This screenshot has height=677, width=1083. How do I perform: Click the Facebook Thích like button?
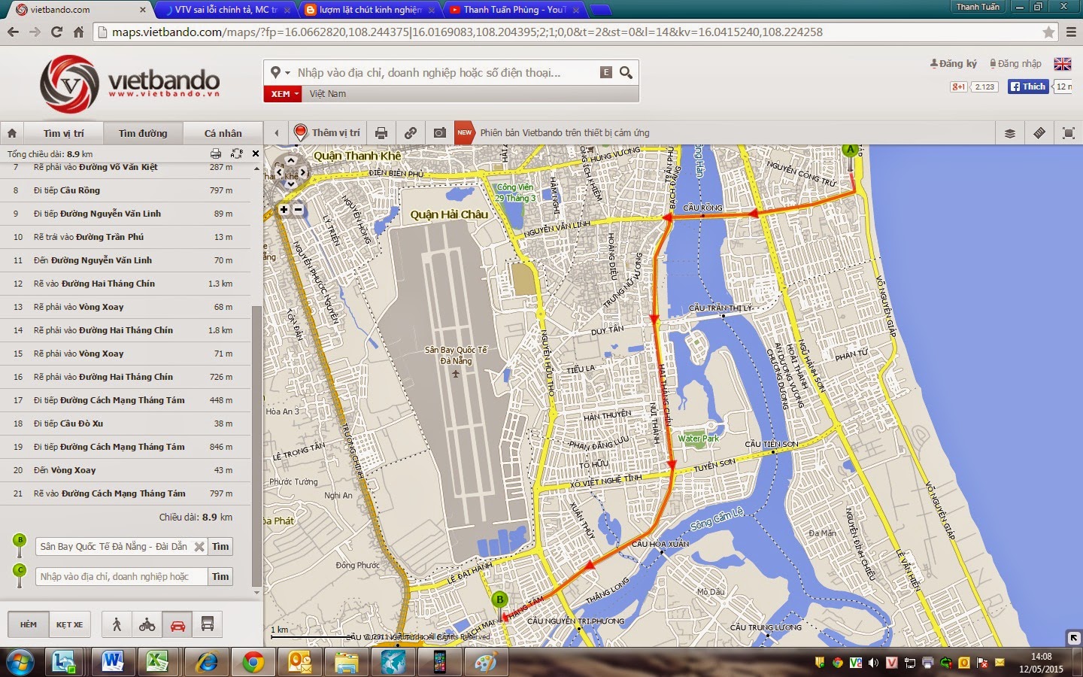click(x=1028, y=87)
